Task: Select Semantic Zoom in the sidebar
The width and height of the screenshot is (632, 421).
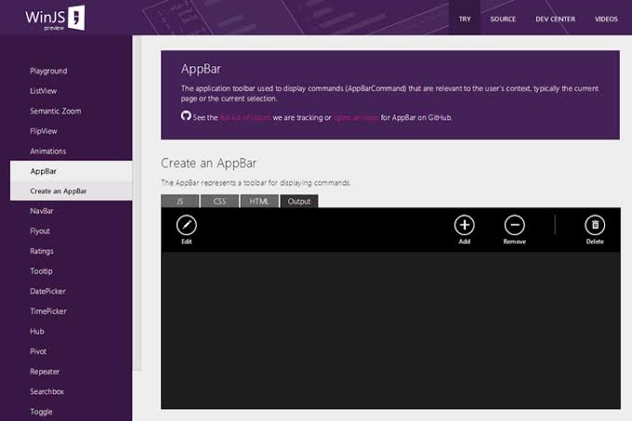Action: point(56,111)
